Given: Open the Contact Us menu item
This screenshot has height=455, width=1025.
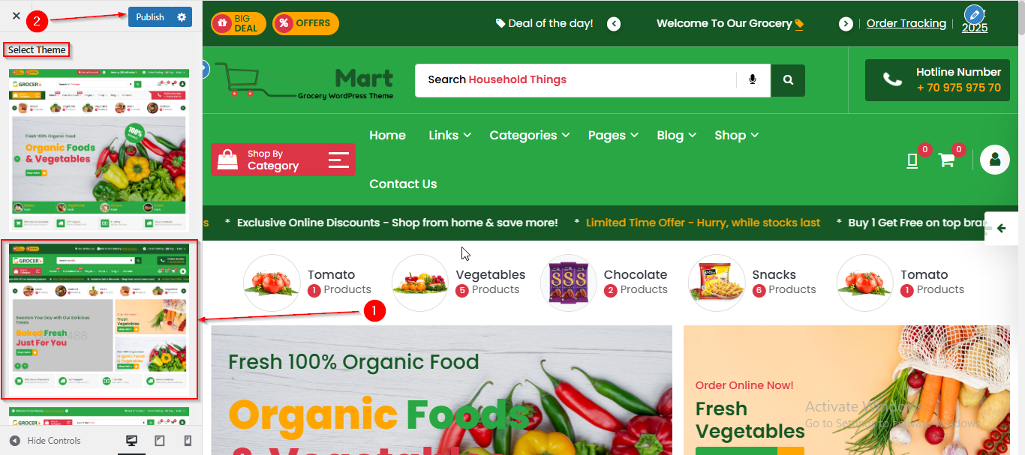Looking at the screenshot, I should point(403,184).
